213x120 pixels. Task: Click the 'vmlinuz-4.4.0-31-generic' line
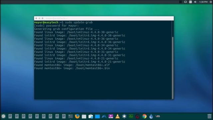tap(76, 52)
